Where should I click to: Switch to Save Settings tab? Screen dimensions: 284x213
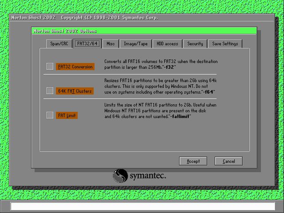click(225, 43)
